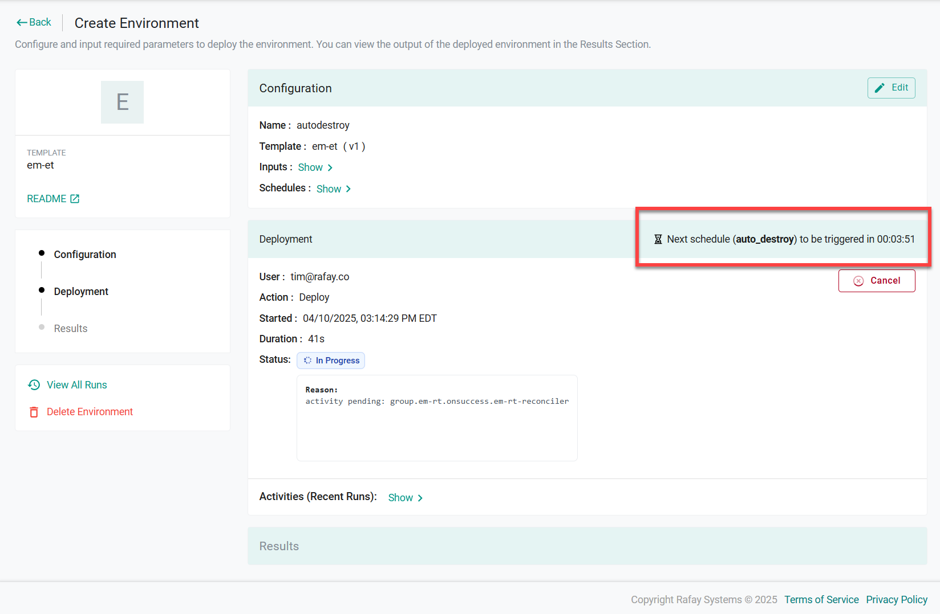This screenshot has height=614, width=940.
Task: Click the activity pending reason text
Action: [437, 402]
